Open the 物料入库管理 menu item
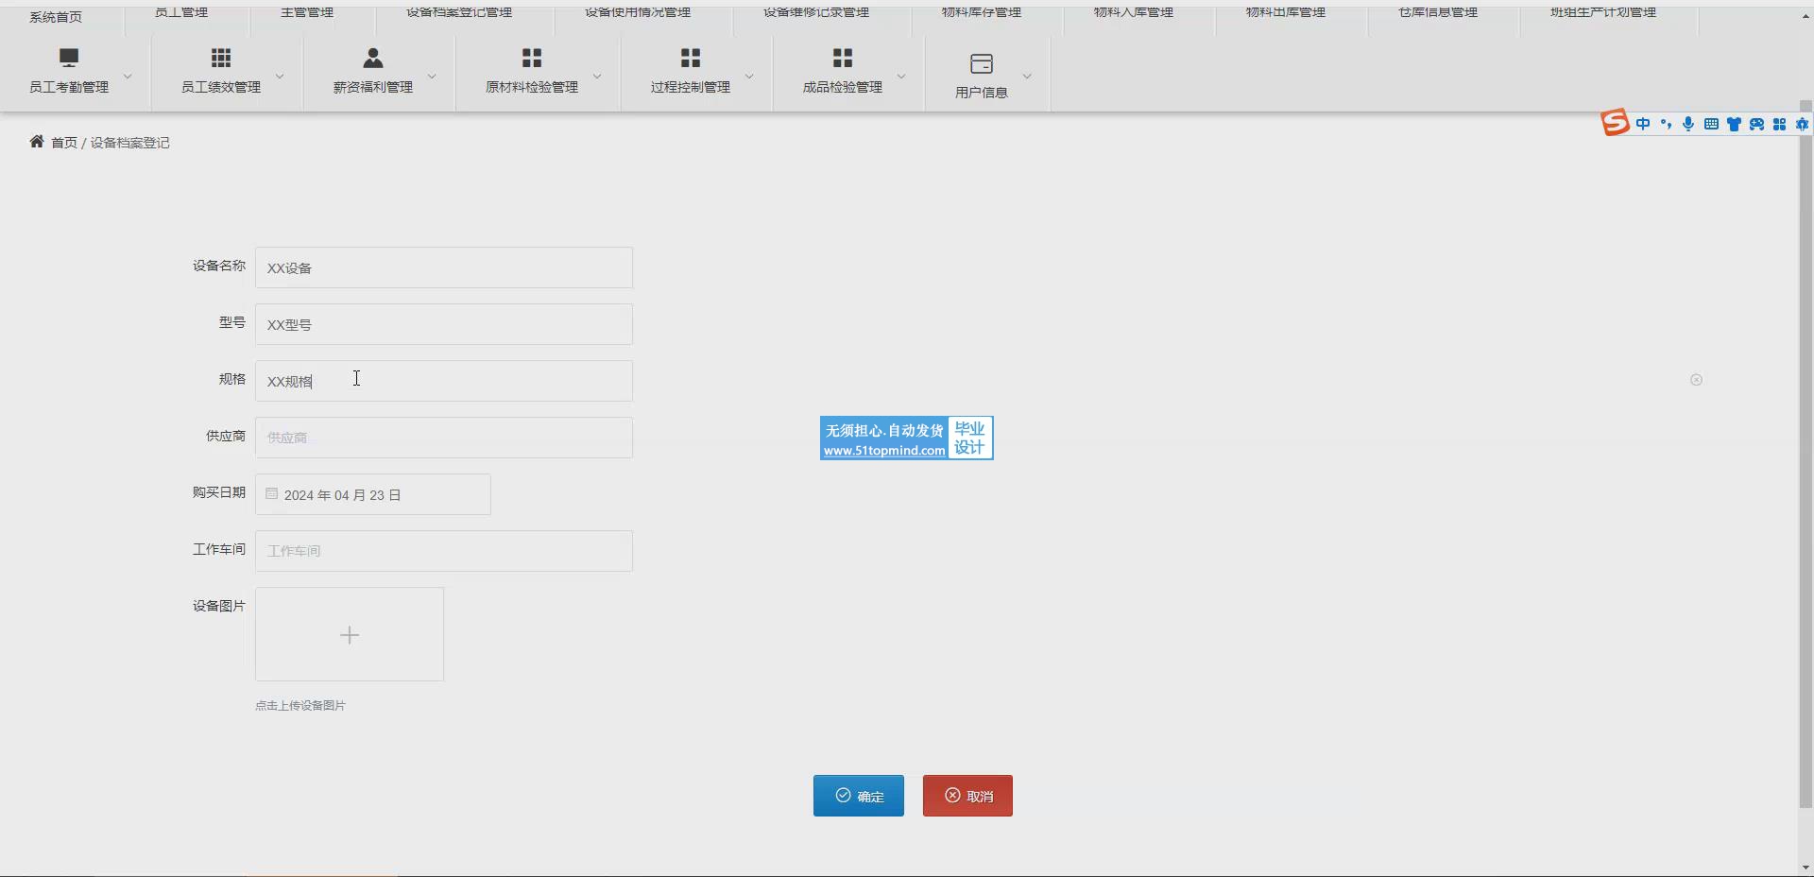 point(1134,12)
